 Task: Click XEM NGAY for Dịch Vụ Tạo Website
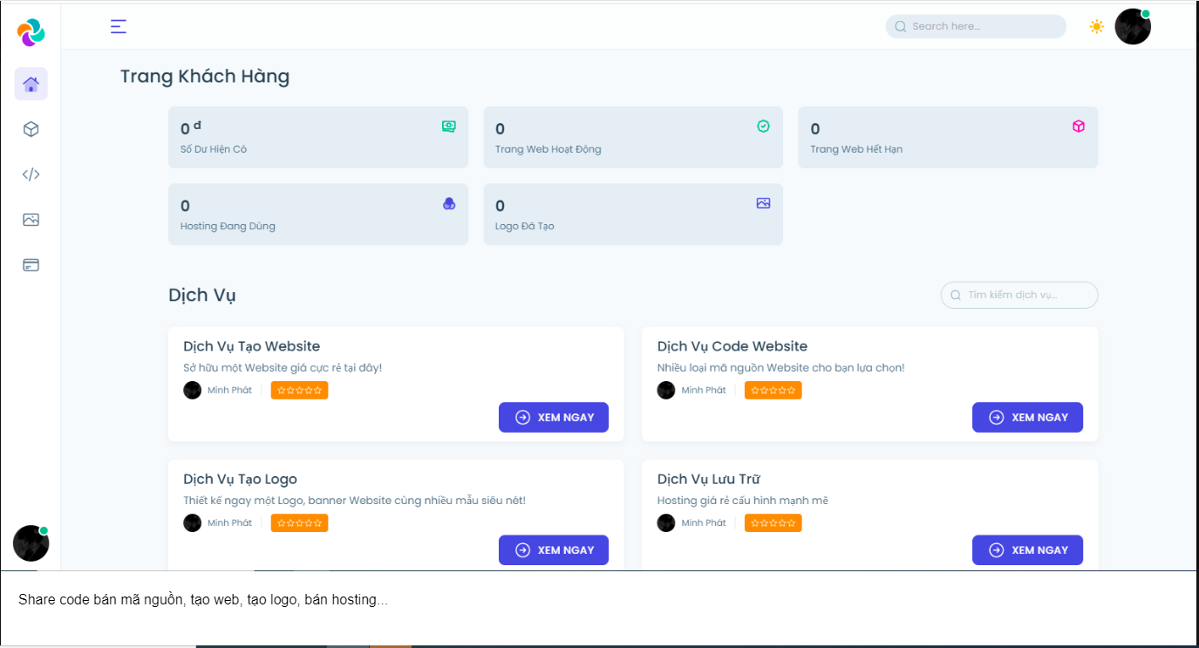point(553,417)
